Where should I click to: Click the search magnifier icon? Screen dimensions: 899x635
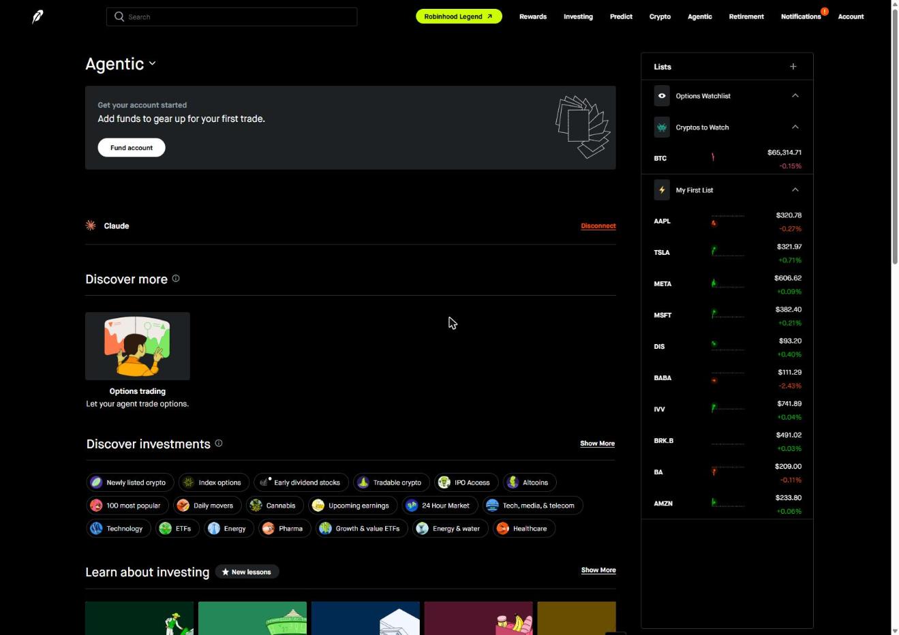coord(119,16)
